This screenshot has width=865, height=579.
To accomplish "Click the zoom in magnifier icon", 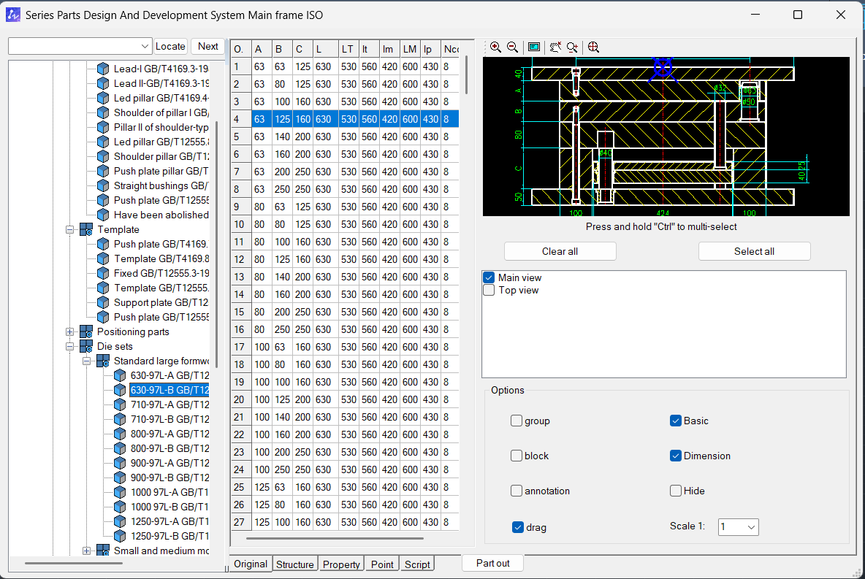I will tap(495, 47).
